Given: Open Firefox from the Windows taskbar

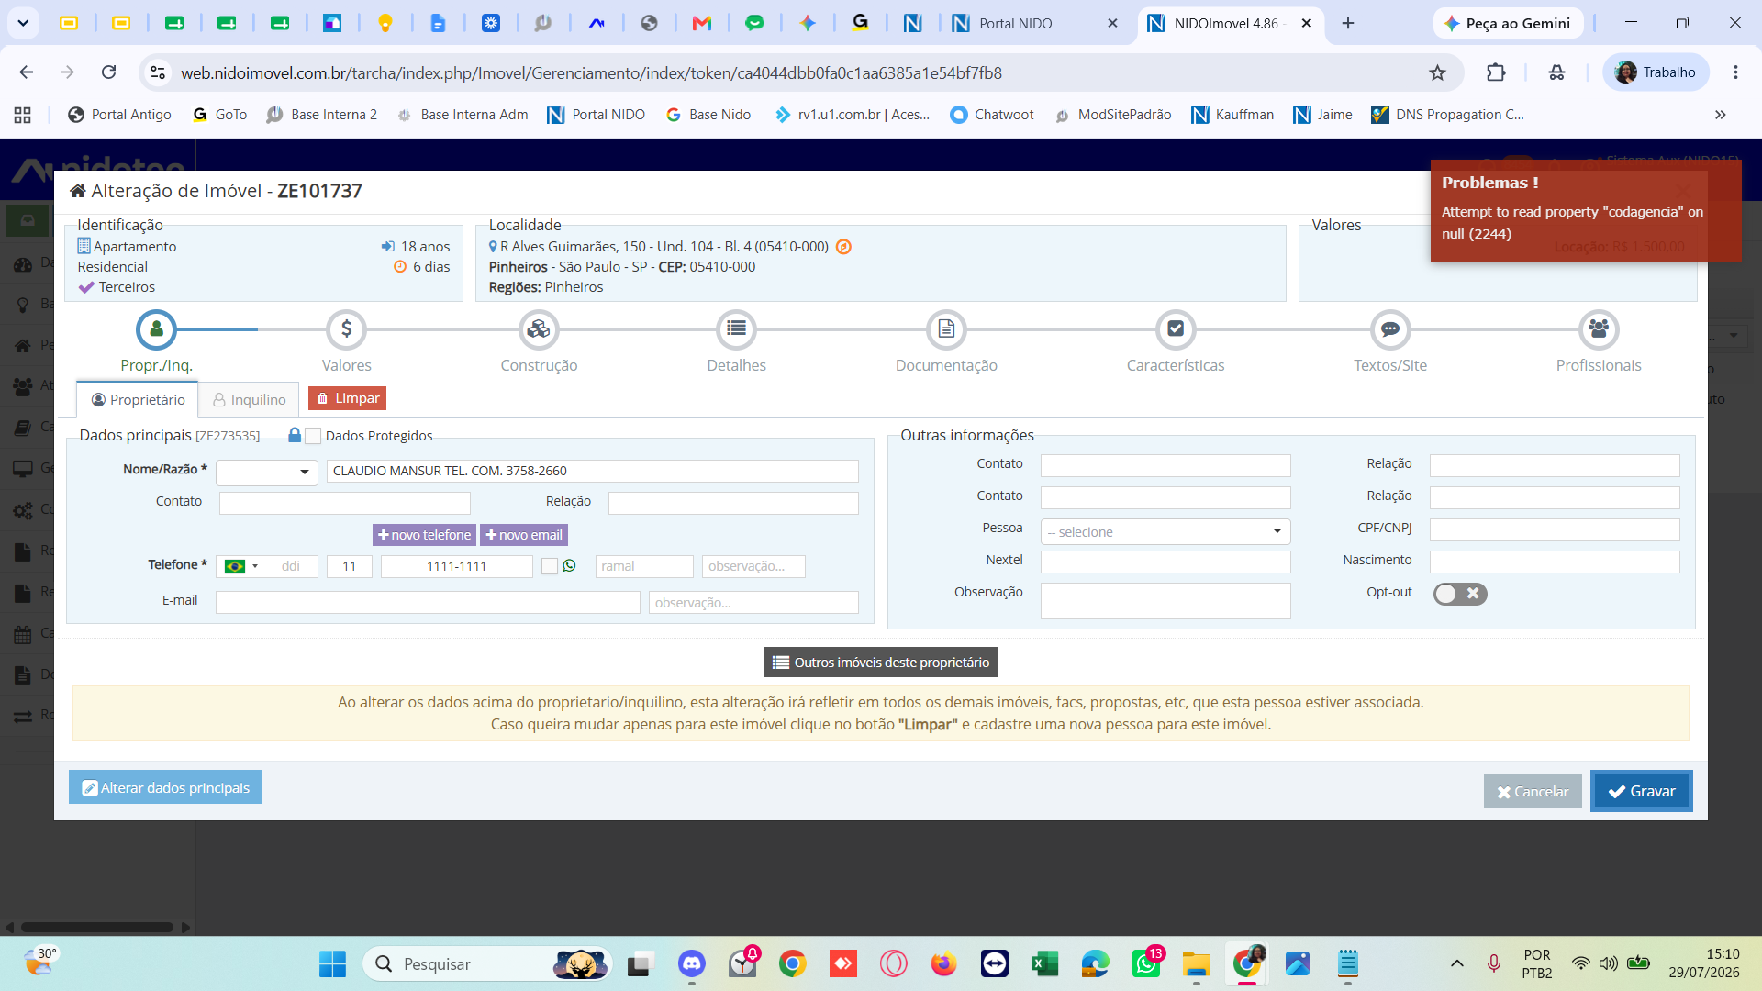Looking at the screenshot, I should 943,963.
